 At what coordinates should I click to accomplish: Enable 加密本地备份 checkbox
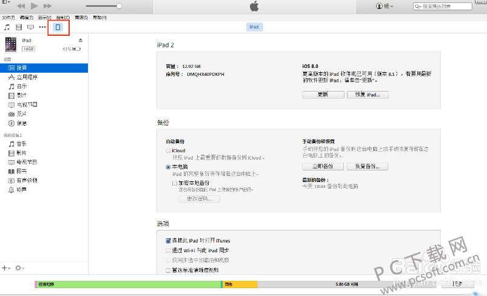pos(175,183)
